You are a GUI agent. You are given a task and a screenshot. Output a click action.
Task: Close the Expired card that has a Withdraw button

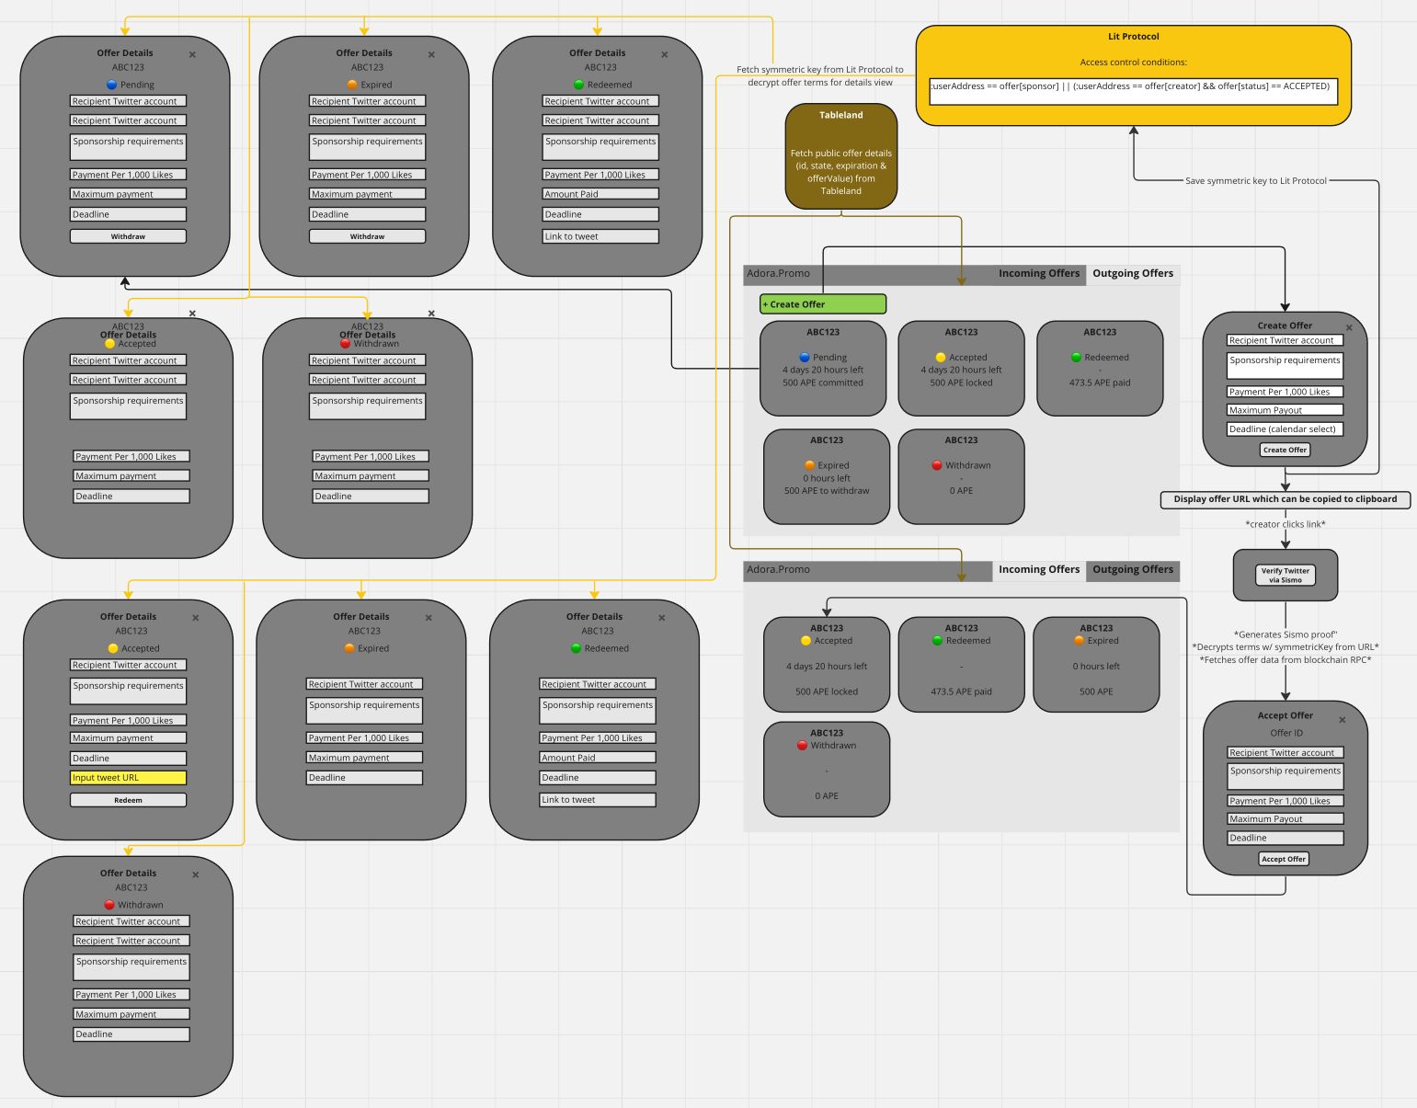431,54
